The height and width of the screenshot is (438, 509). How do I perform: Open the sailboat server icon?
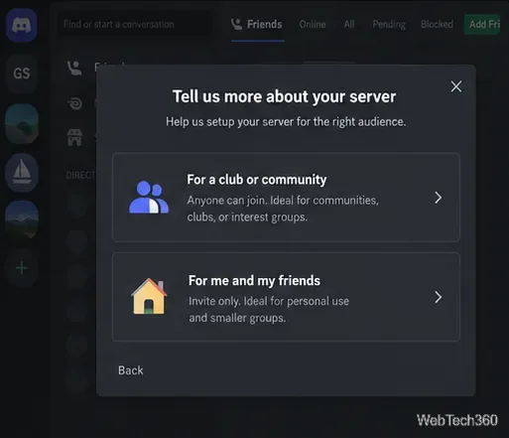click(x=22, y=173)
